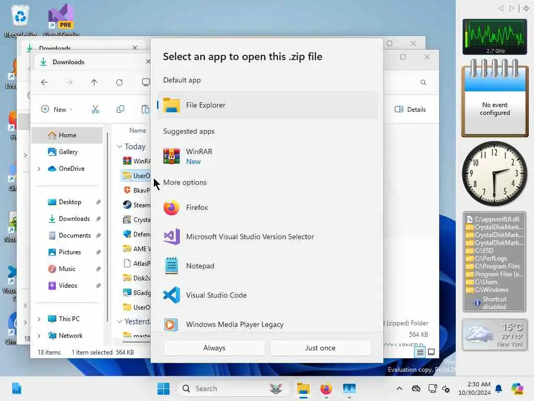
Task: Expand the OneDrive tree node
Action: [39, 169]
